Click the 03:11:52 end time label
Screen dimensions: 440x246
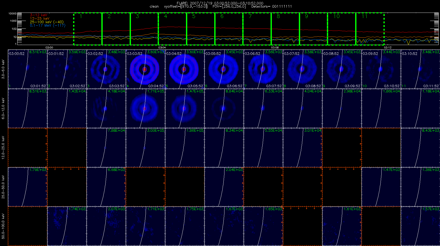[x=431, y=86]
